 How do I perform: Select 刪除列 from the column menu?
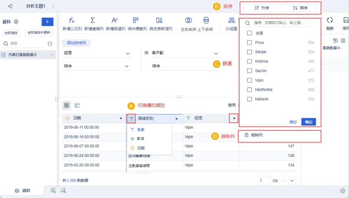[257, 135]
